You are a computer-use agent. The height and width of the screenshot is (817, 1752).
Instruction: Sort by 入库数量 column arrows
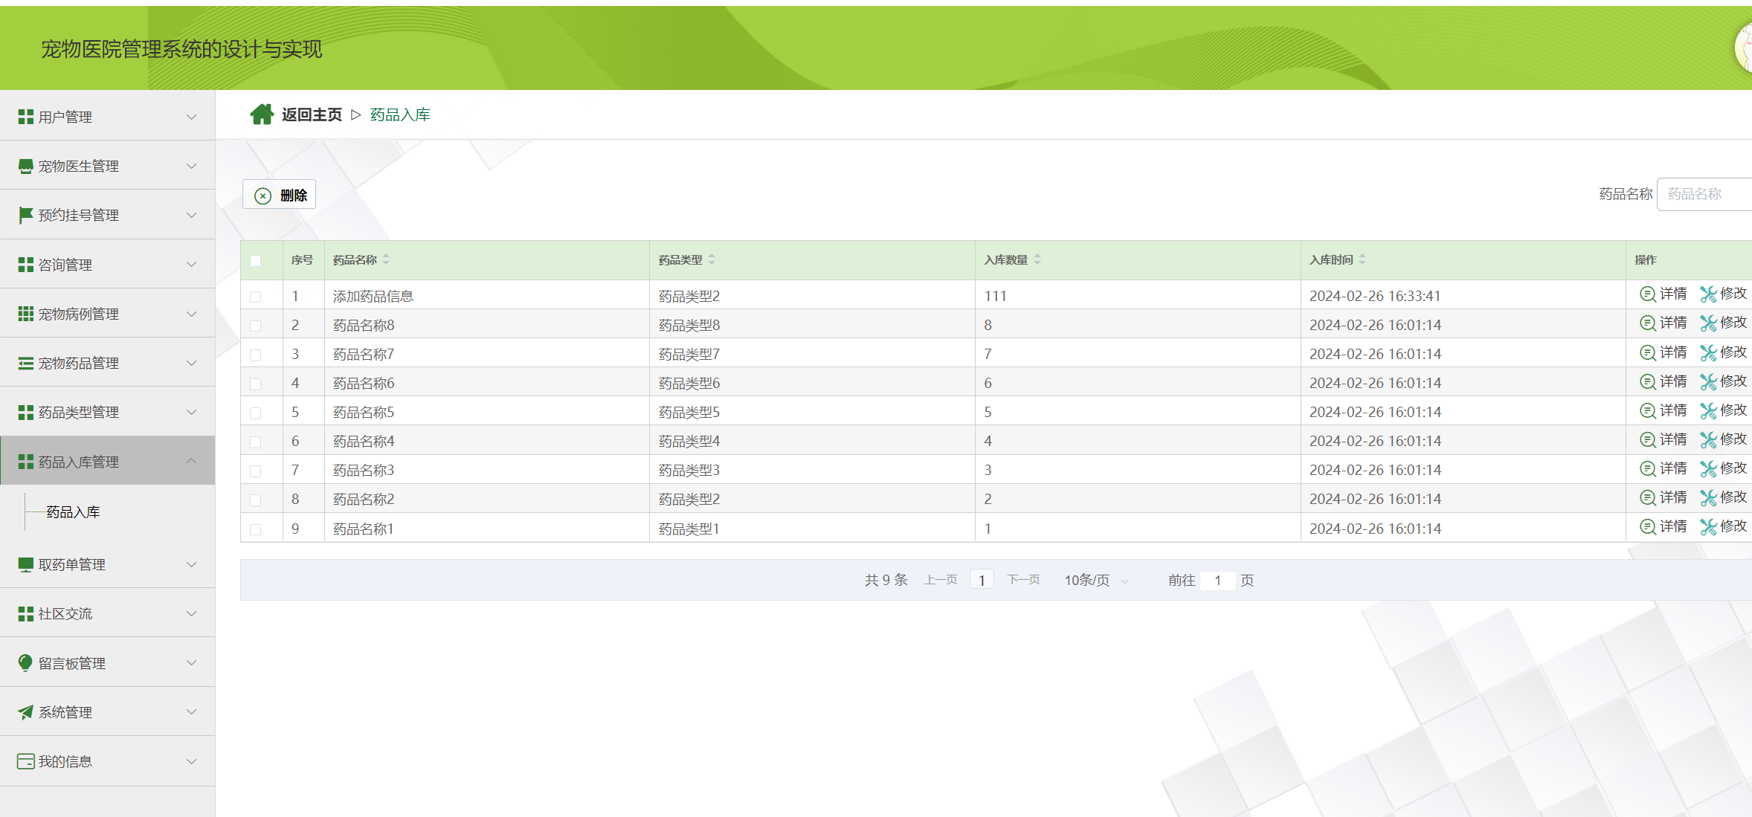tap(1037, 259)
